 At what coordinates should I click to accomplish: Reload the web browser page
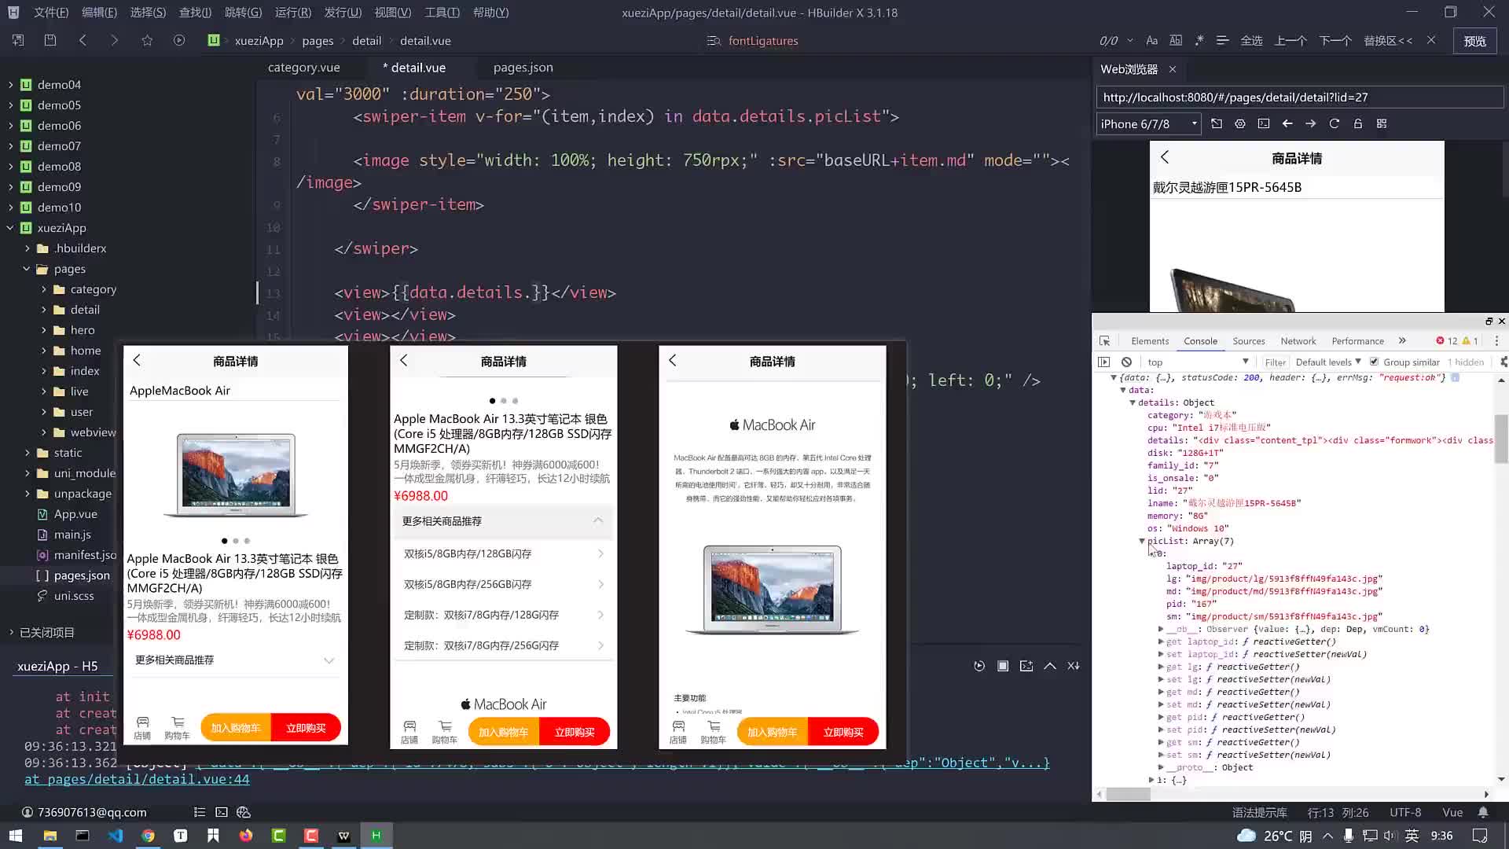click(1335, 123)
